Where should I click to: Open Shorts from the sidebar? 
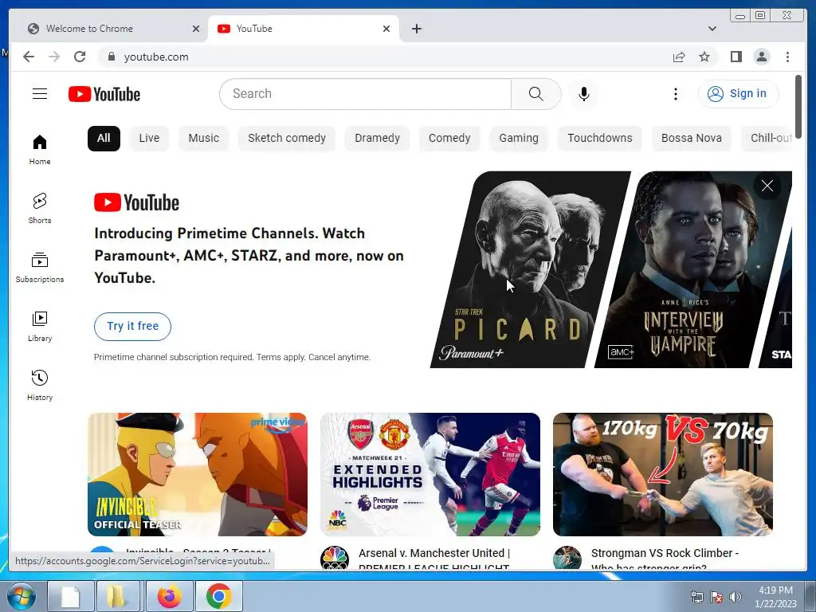[x=40, y=209]
